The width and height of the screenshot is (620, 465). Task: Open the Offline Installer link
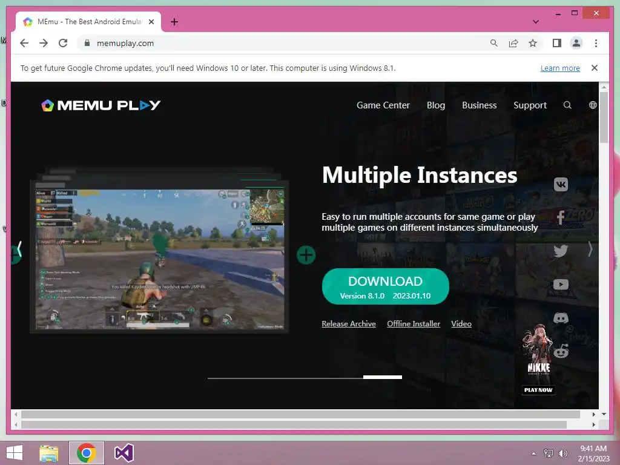tap(414, 324)
